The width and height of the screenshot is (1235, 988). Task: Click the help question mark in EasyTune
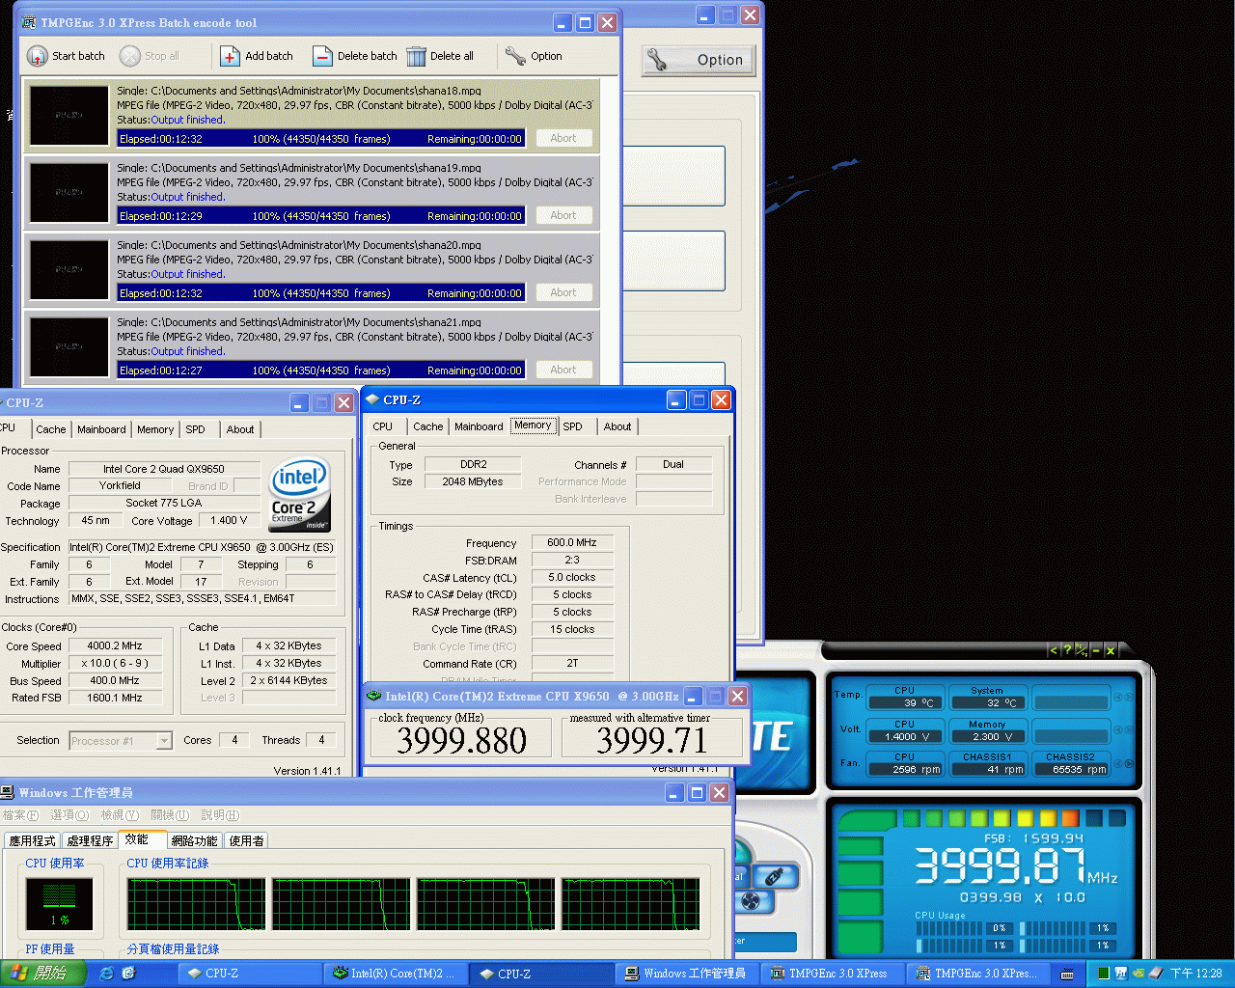(x=1067, y=650)
